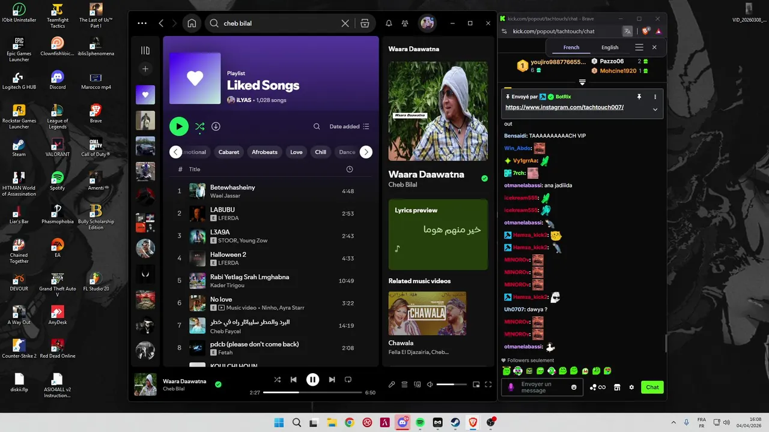Image resolution: width=769 pixels, height=432 pixels.
Task: Toggle saved checkmark beside Waara Daawatna title
Action: 484,178
